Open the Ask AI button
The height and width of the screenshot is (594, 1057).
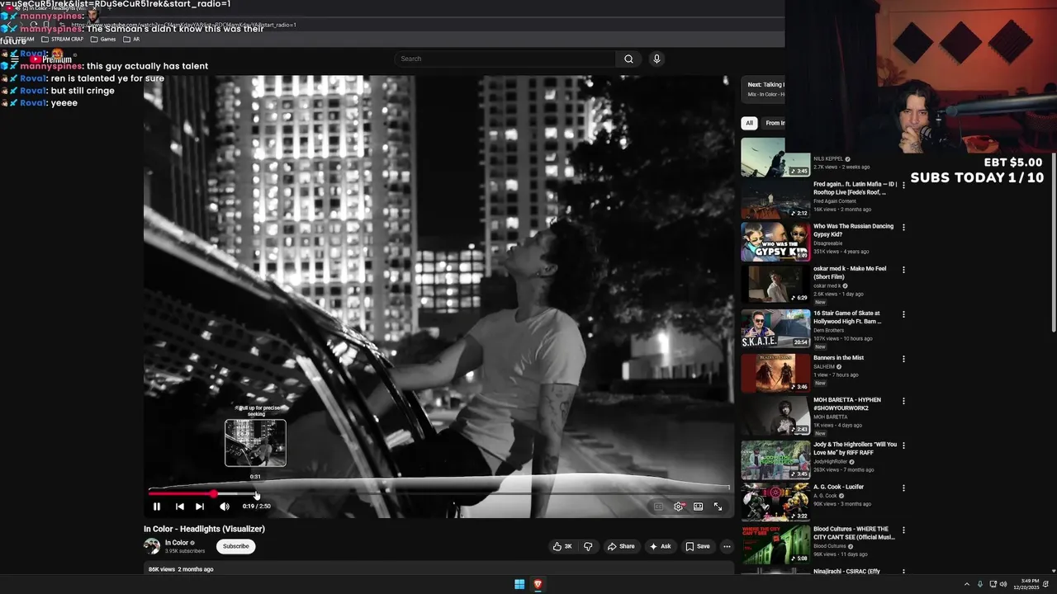(660, 546)
